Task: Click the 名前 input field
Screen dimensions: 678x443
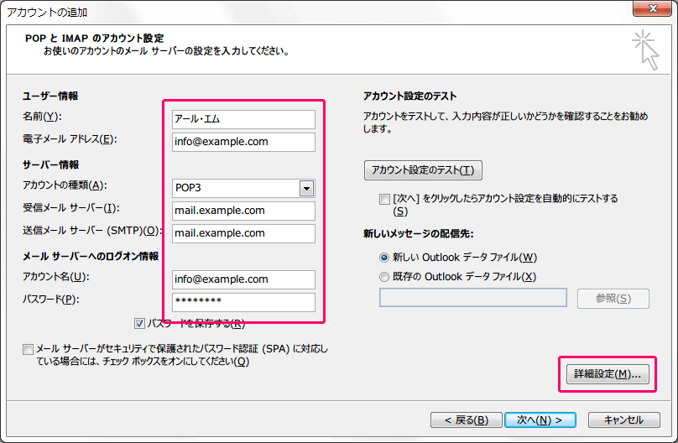Action: point(243,119)
